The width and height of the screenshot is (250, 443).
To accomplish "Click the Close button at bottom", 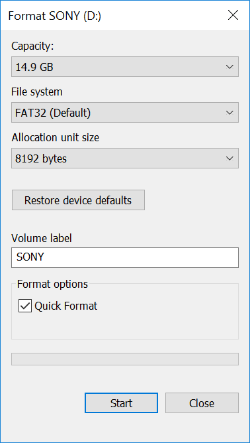I will [x=202, y=403].
